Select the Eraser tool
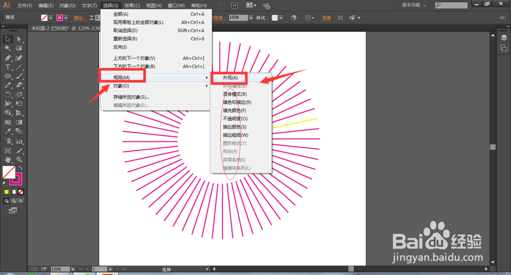511x275 pixels. (x=19, y=85)
